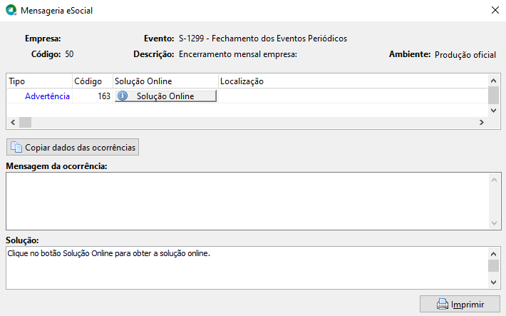The height and width of the screenshot is (316, 506).
Task: Click the Encerramento mensal empresa description
Action: tap(238, 54)
